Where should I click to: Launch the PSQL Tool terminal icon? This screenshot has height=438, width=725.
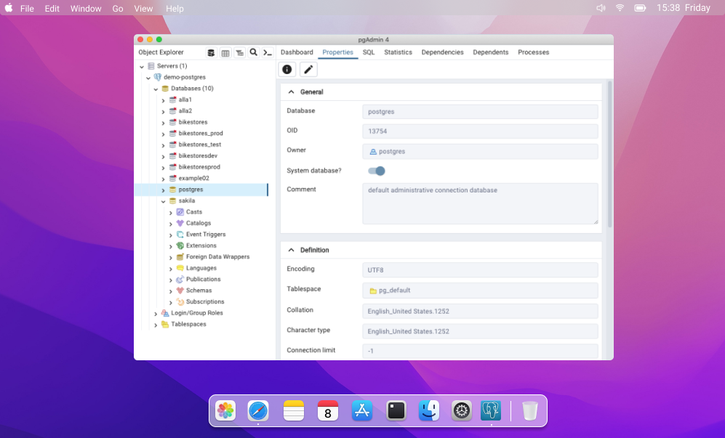(x=268, y=53)
